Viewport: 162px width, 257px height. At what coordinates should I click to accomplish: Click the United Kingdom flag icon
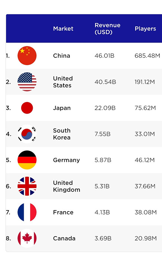(x=27, y=186)
